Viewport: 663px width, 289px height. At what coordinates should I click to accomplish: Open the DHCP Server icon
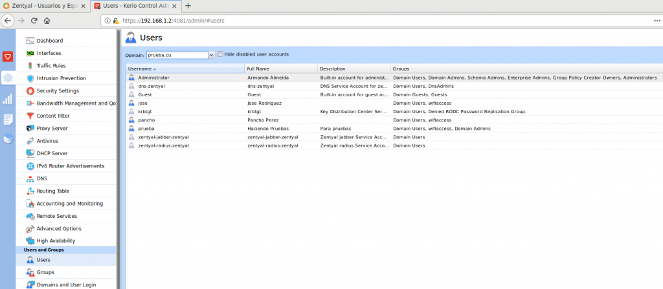pyautogui.click(x=30, y=153)
